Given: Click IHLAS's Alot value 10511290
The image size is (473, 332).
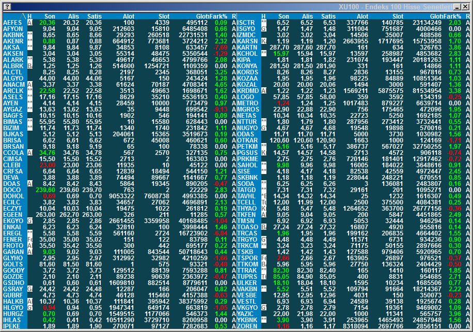Looking at the screenshot, I should [120, 320].
